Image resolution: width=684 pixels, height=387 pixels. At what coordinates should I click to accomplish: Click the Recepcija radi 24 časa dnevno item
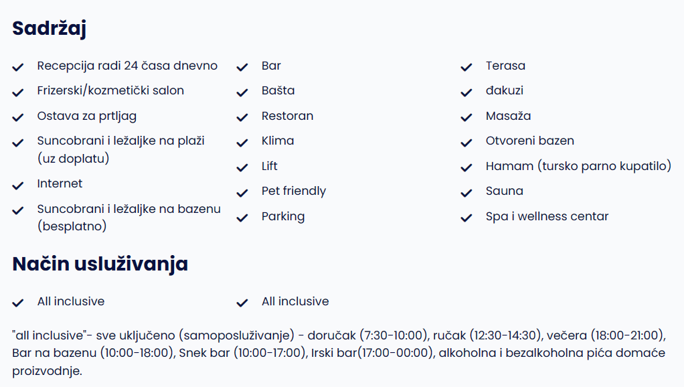pos(127,66)
